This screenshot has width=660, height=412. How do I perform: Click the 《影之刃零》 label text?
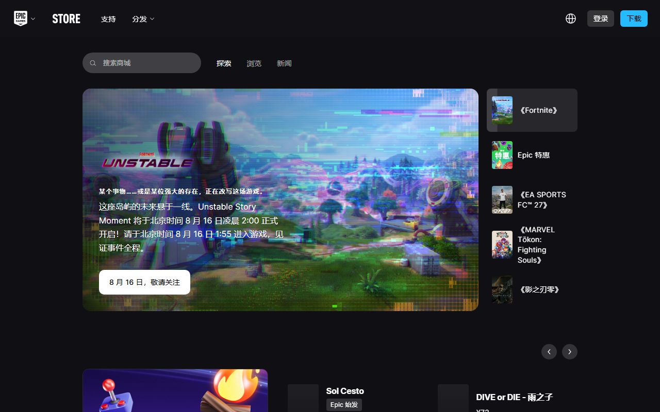pos(540,289)
